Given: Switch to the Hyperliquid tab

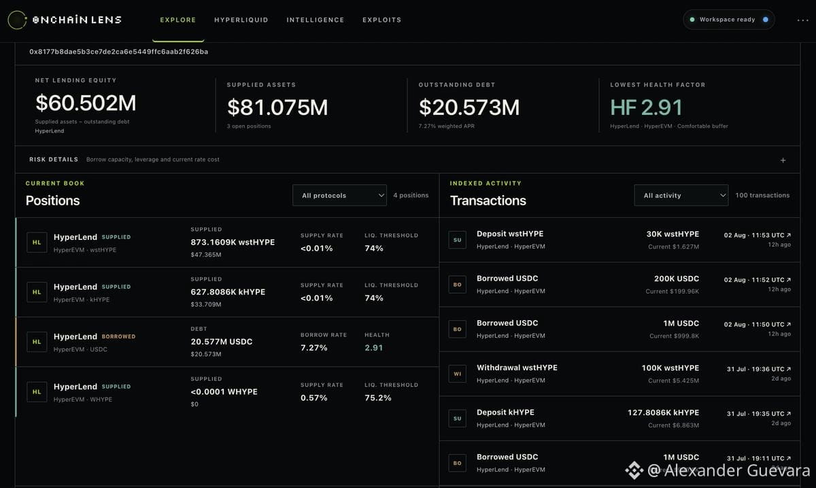Looking at the screenshot, I should pyautogui.click(x=241, y=20).
